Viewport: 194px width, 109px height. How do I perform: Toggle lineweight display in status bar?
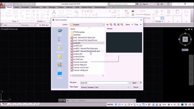coord(149,104)
